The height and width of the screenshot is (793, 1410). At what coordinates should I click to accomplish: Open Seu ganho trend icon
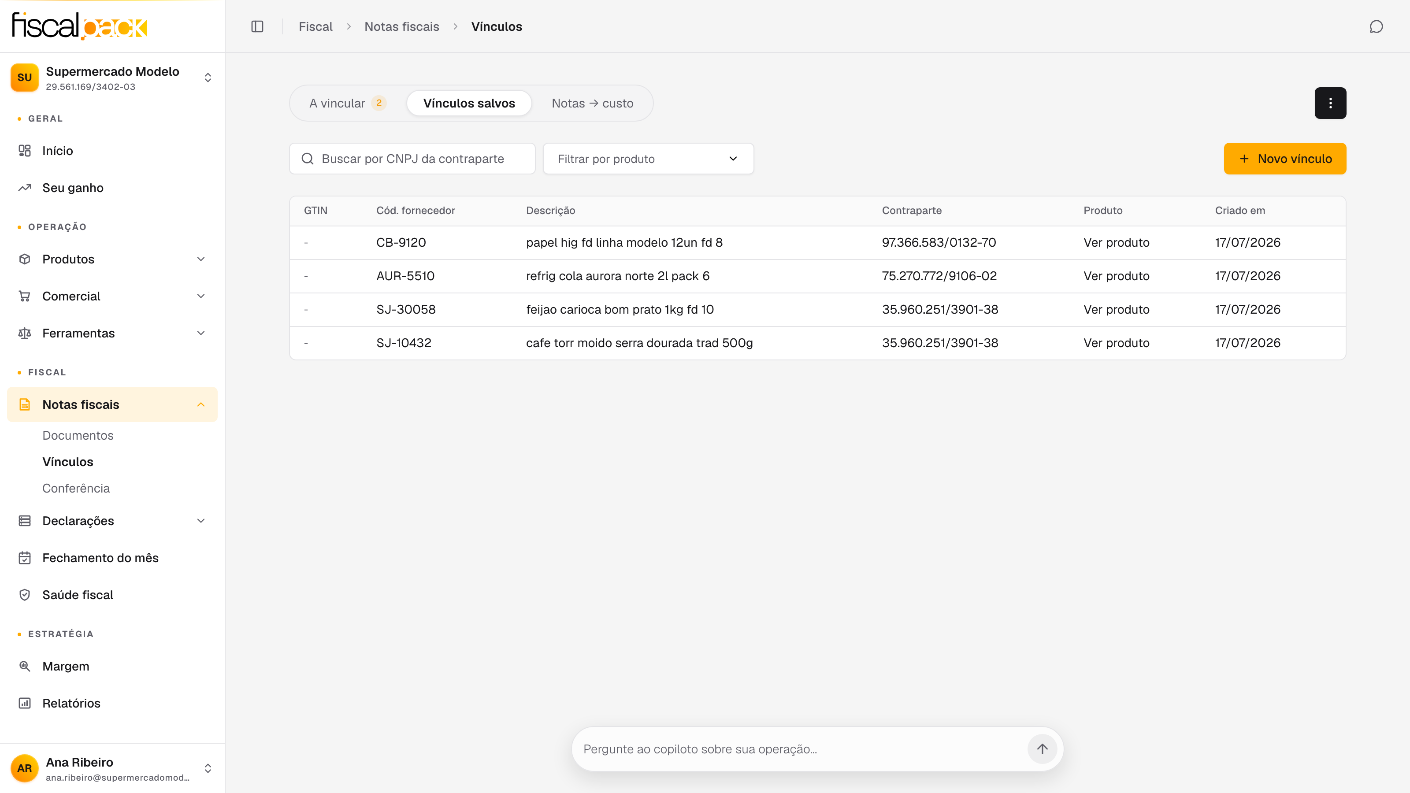(25, 188)
